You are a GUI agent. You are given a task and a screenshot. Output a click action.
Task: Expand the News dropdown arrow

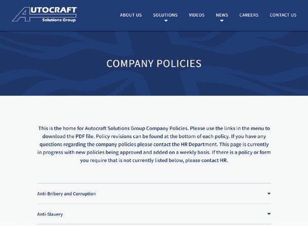pos(222,21)
